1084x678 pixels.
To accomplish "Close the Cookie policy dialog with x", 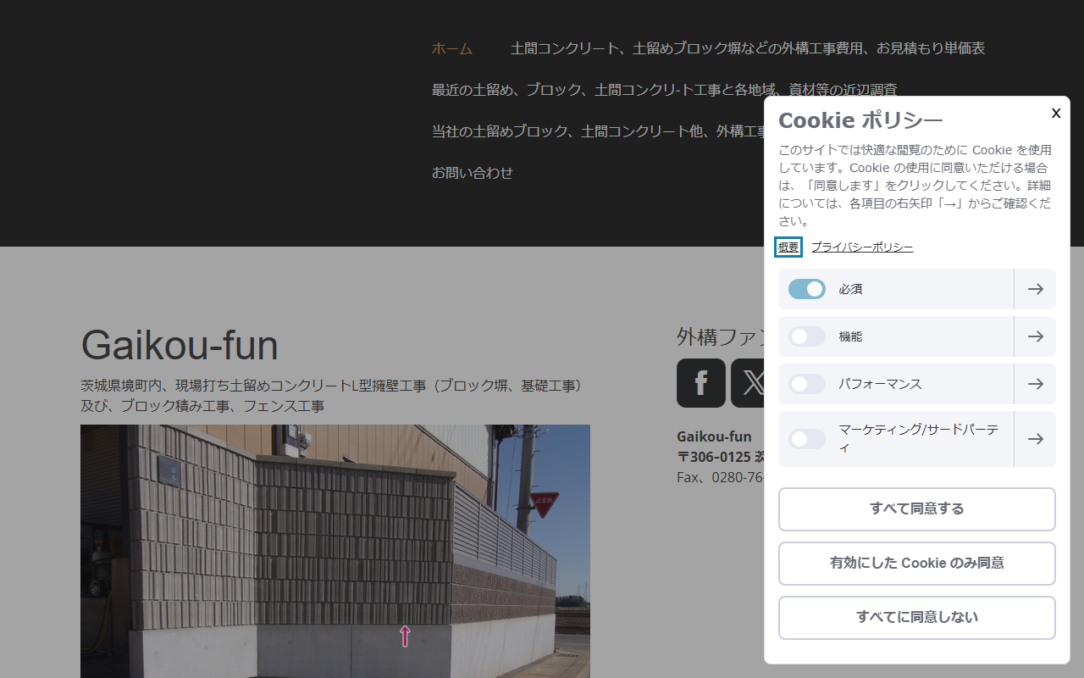I will [x=1056, y=113].
